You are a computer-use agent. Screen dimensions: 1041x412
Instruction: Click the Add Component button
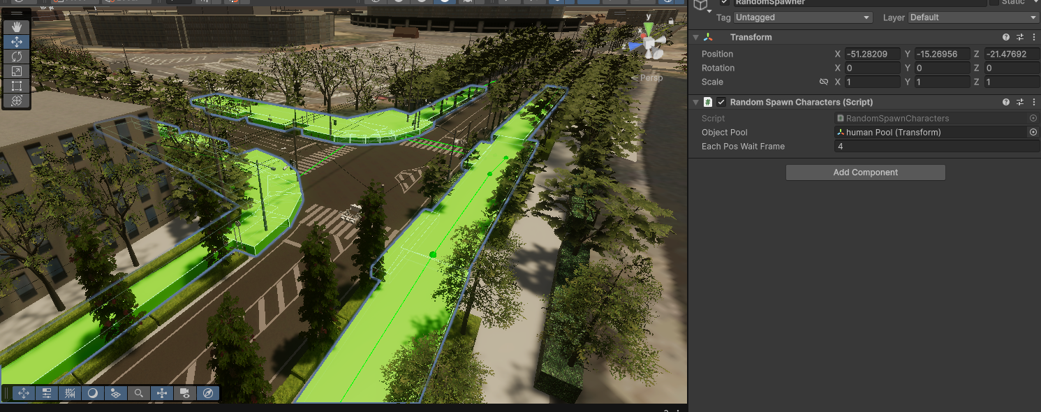pos(865,172)
